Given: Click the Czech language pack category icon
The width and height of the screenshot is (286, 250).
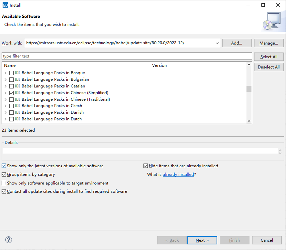Looking at the screenshot, I should point(18,106).
